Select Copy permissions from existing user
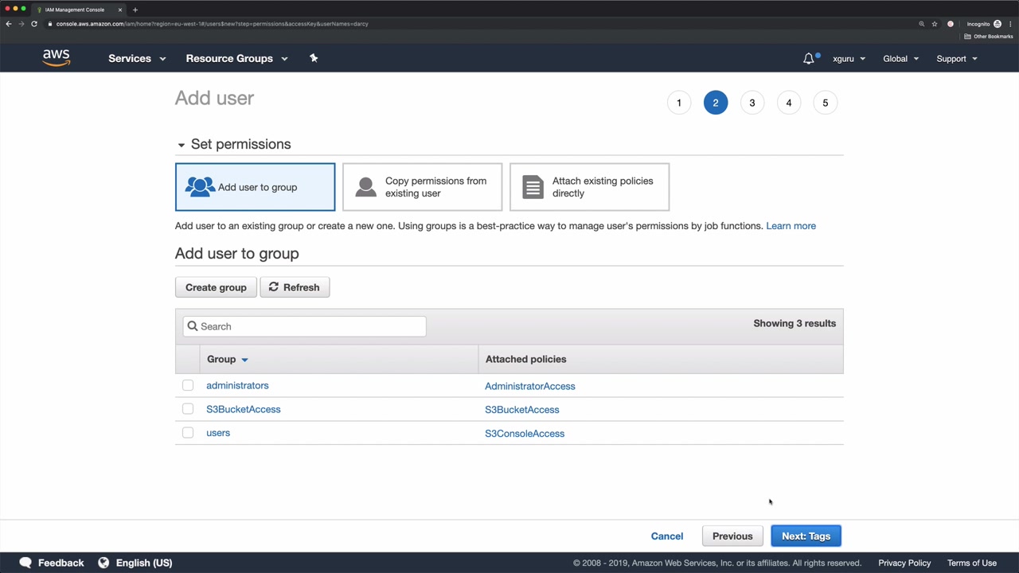Viewport: 1019px width, 573px height. (x=422, y=187)
